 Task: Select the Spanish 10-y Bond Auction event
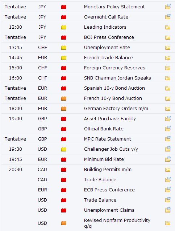pyautogui.click(x=114, y=88)
